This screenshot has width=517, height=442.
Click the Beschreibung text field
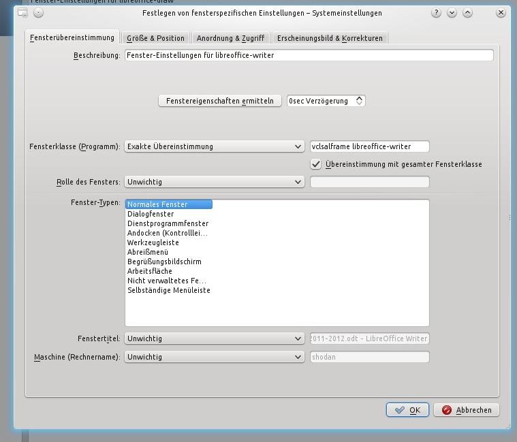[309, 55]
